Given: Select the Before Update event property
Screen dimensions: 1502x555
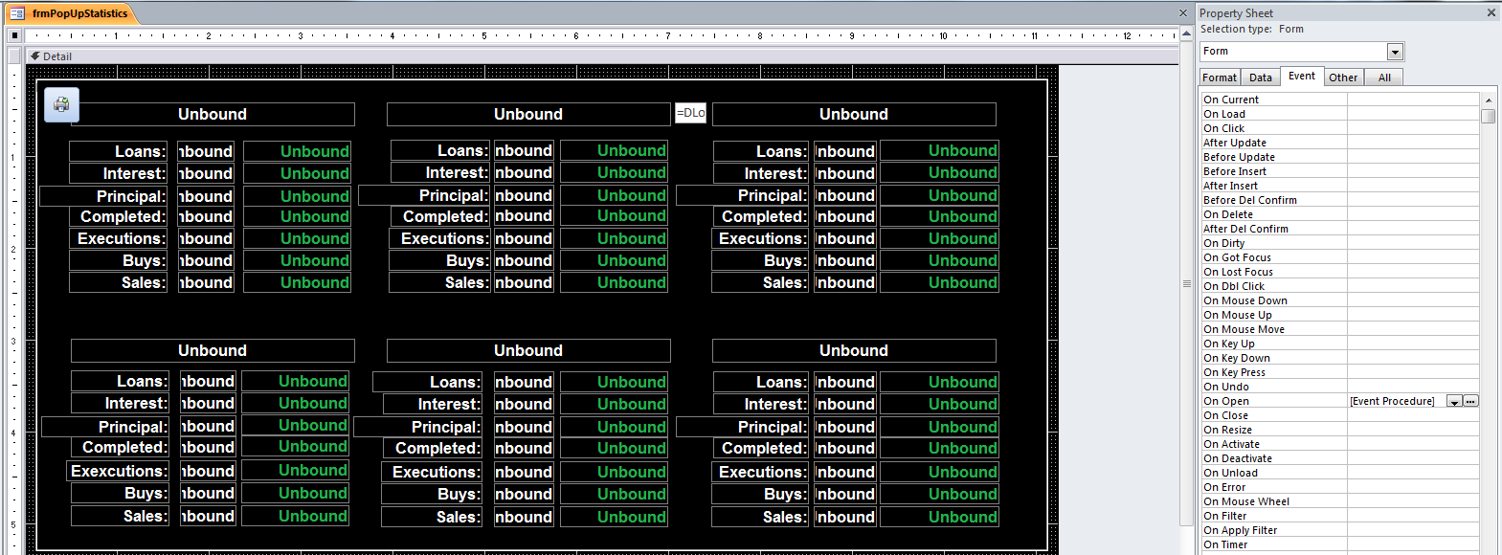Looking at the screenshot, I should click(x=1340, y=157).
